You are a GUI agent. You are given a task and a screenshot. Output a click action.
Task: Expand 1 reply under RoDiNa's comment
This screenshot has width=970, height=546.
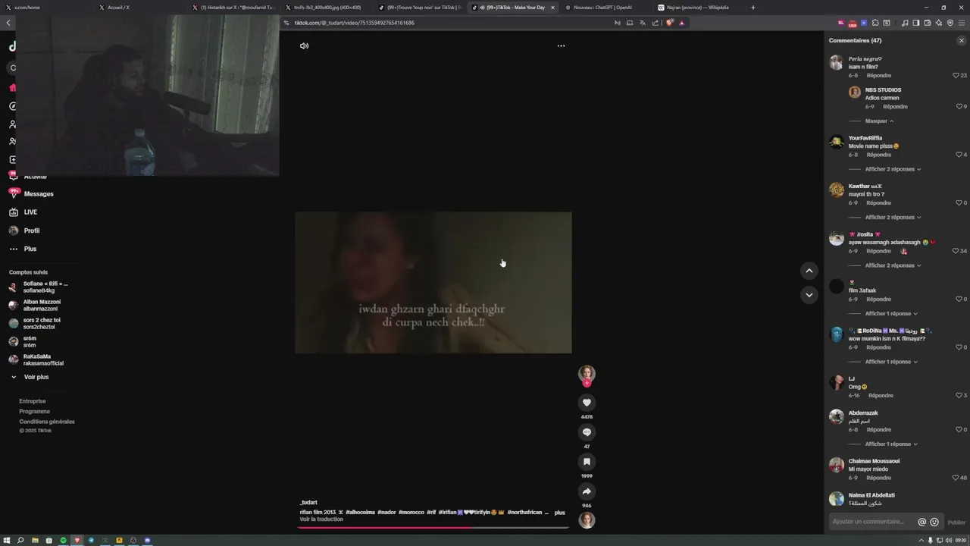click(x=891, y=362)
